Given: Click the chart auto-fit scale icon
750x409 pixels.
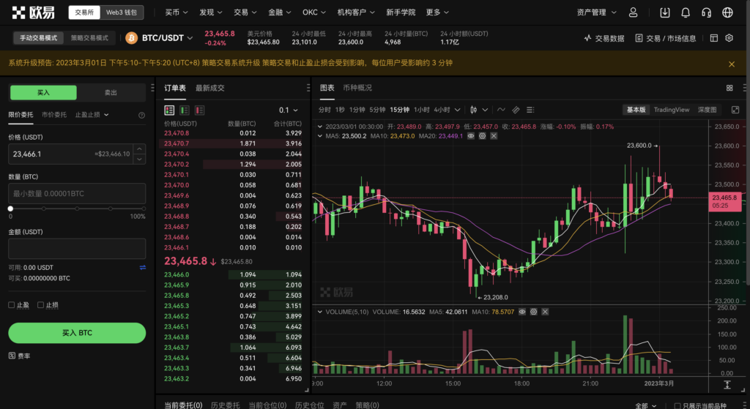Looking at the screenshot, I should point(727,385).
